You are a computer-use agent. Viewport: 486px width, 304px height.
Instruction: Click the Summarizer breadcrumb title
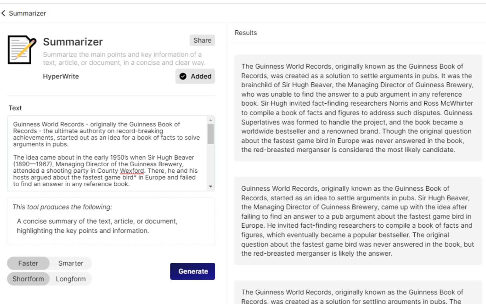point(27,13)
